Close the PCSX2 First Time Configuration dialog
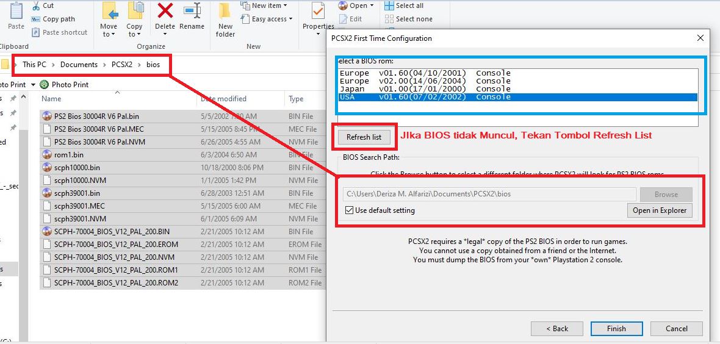 pyautogui.click(x=700, y=38)
